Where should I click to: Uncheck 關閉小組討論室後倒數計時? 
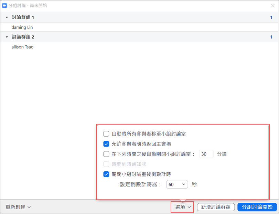[x=106, y=174]
